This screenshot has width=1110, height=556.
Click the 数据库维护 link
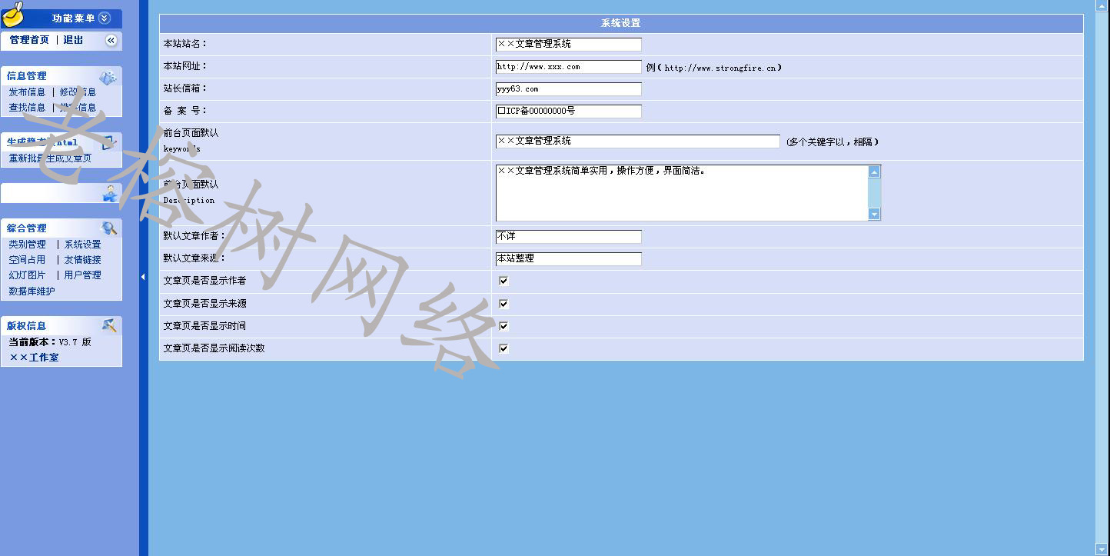click(x=32, y=291)
